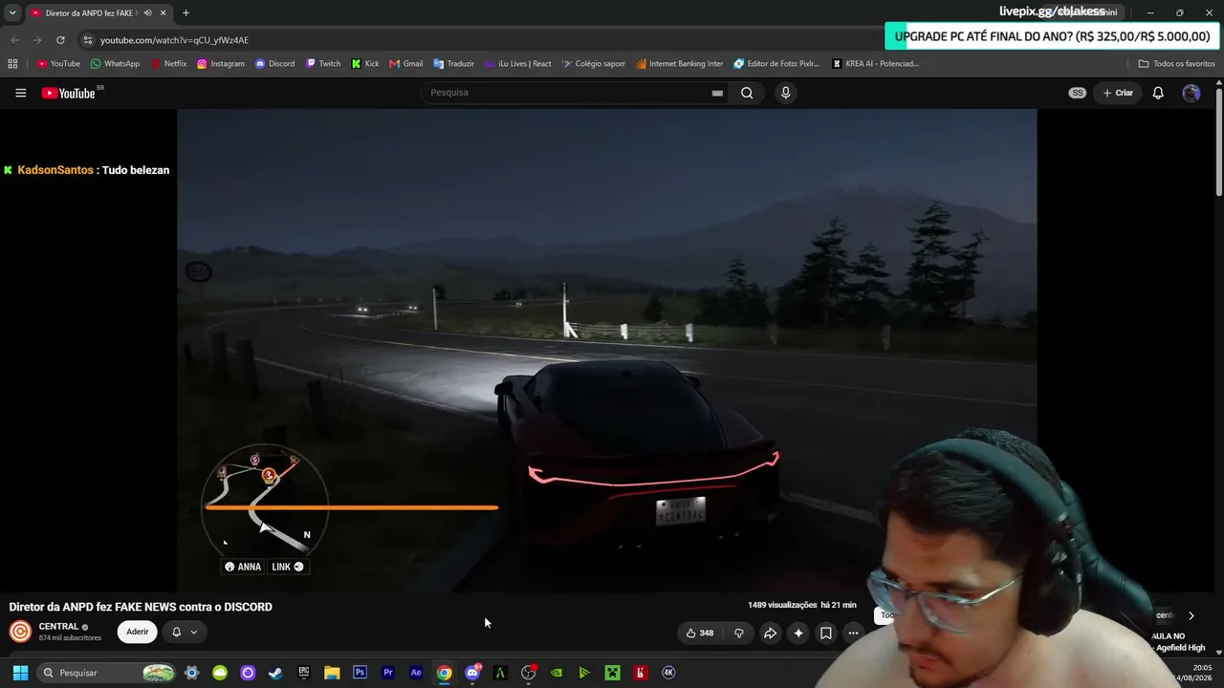Dislike the video with thumbs-down icon
Screen dimensions: 1224x688
pos(738,633)
